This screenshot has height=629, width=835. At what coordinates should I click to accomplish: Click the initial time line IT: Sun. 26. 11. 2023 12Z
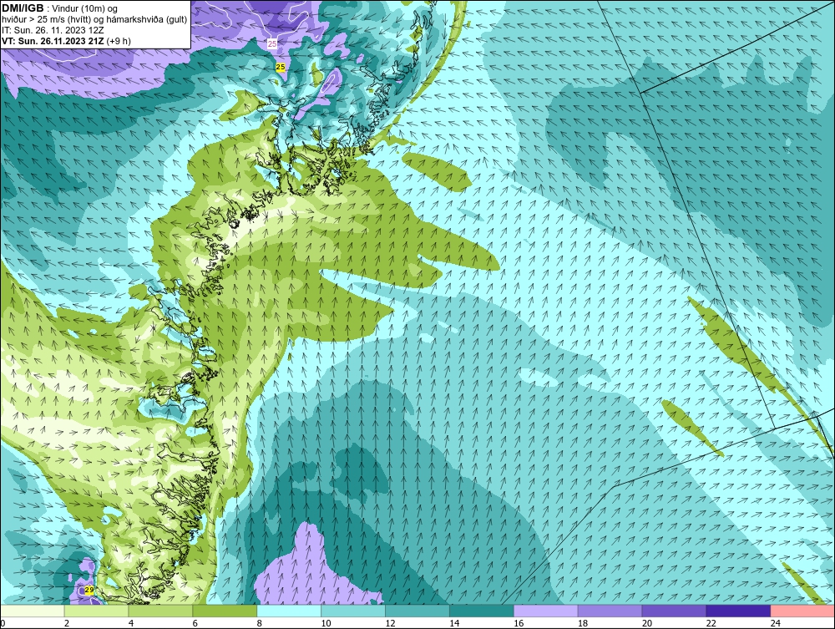tap(53, 30)
